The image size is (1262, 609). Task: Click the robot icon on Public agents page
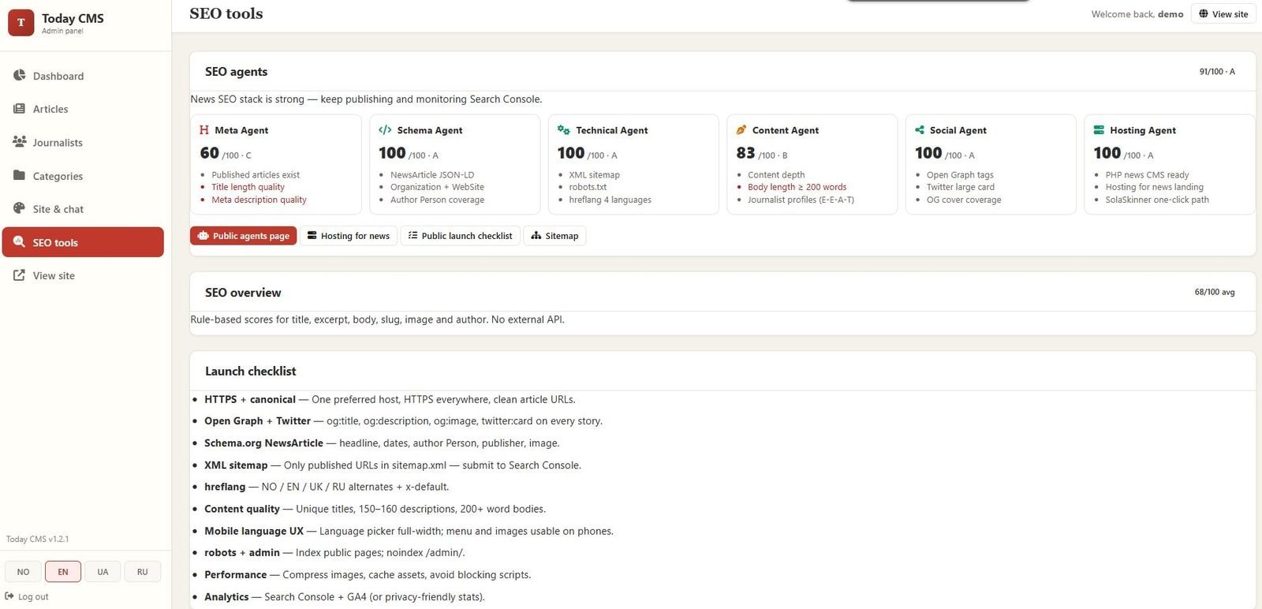(x=203, y=235)
